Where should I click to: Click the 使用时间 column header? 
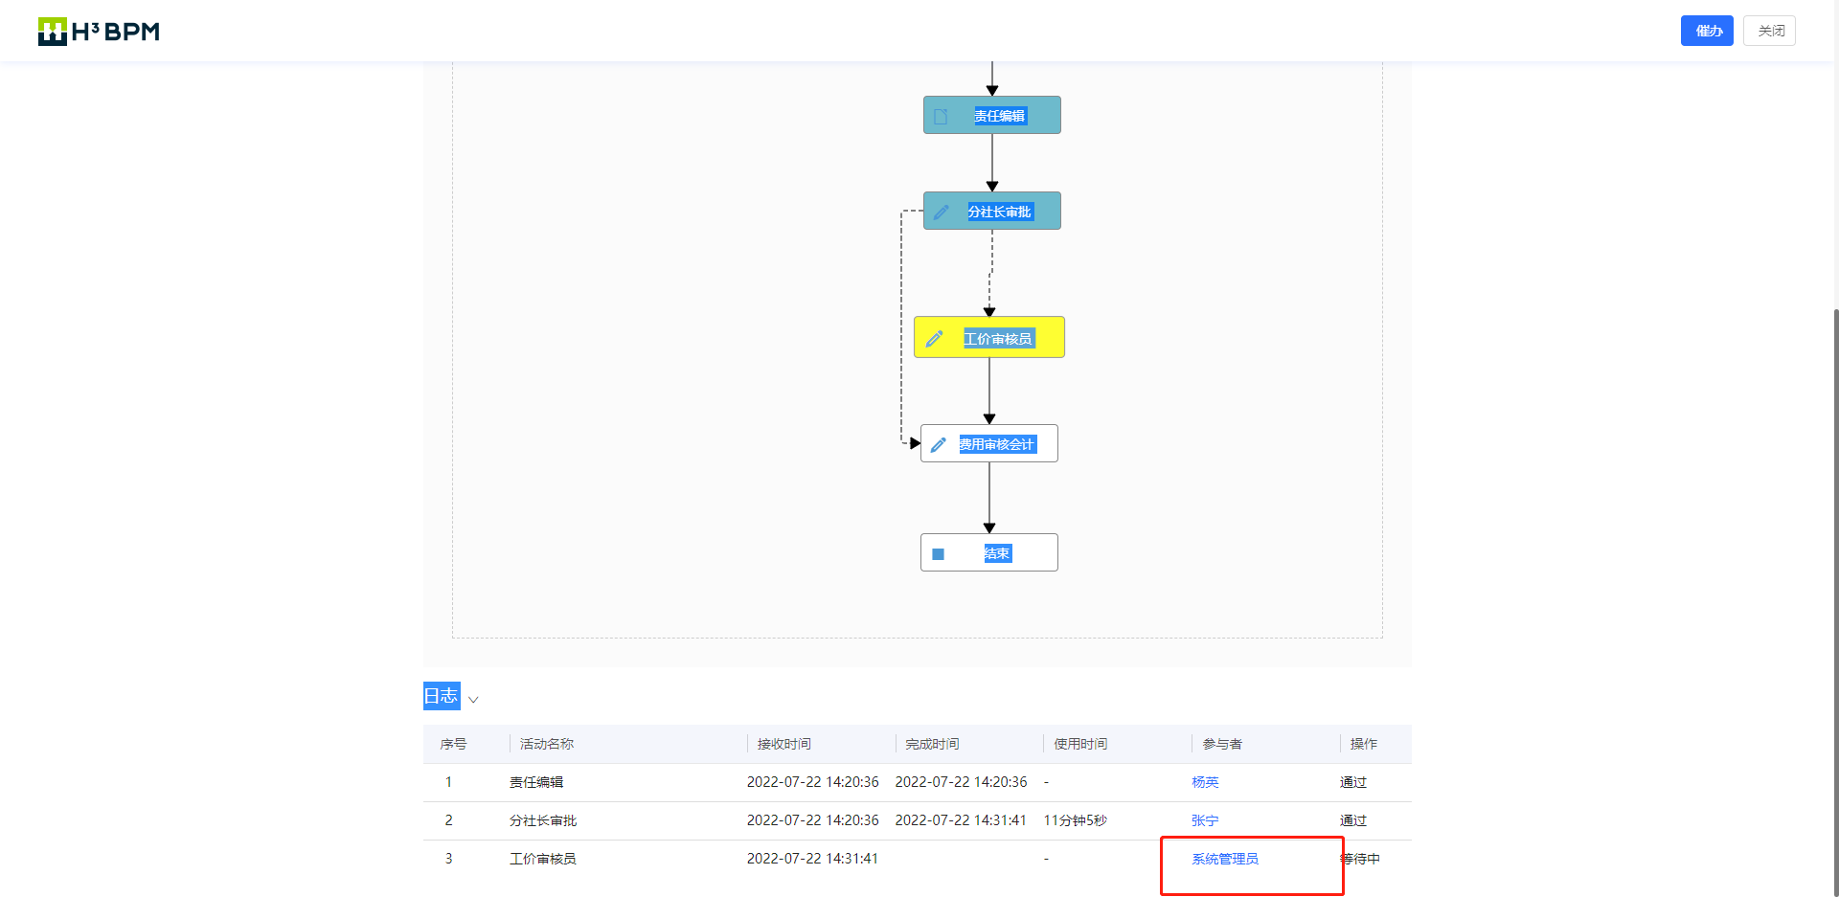pyautogui.click(x=1080, y=744)
